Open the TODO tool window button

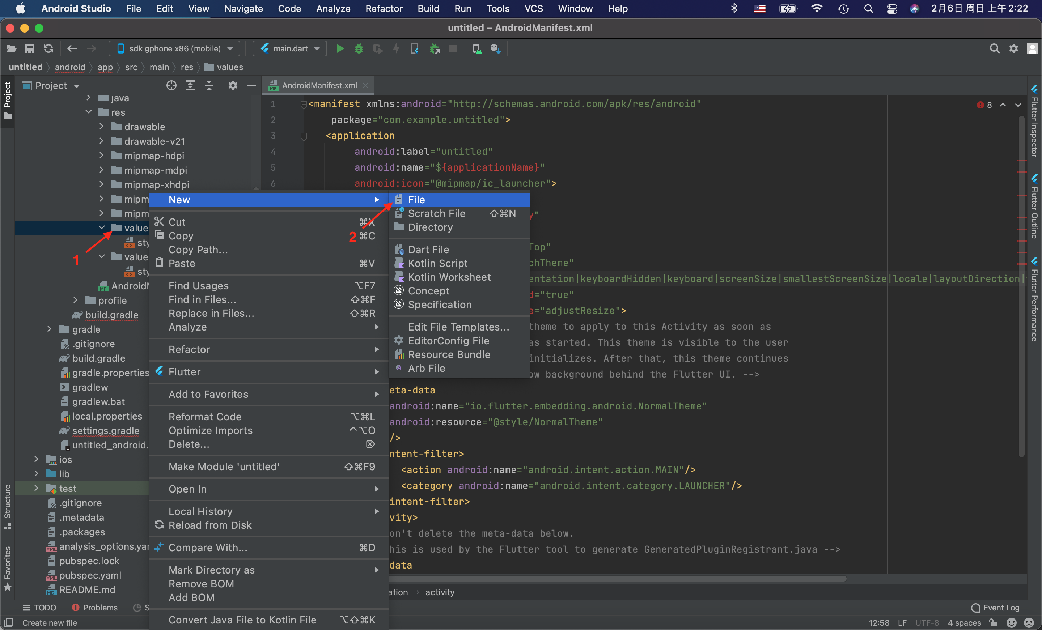click(x=39, y=608)
